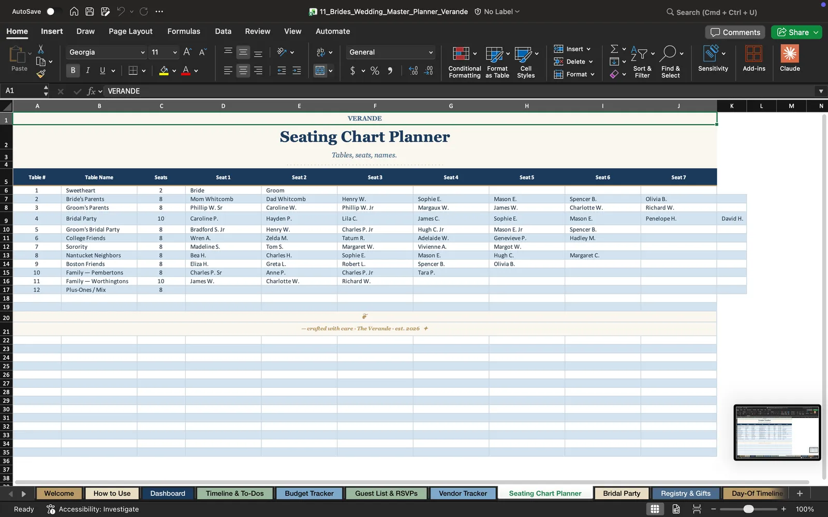Expand the formula bar chevron
The height and width of the screenshot is (517, 828).
click(821, 91)
